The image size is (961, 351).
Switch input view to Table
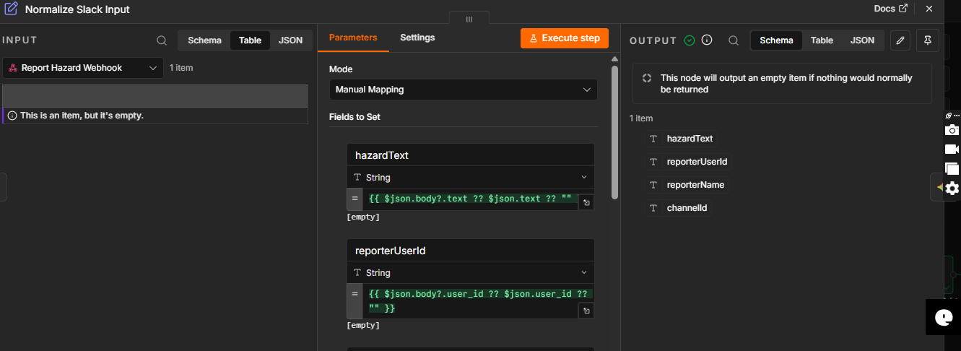coord(250,40)
